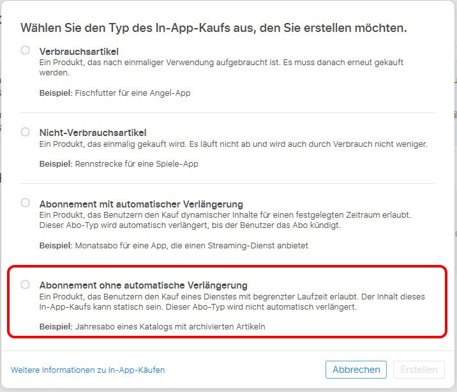457x392 pixels.
Task: Click the dialog heading about In-App-Kauf type
Action: click(213, 28)
